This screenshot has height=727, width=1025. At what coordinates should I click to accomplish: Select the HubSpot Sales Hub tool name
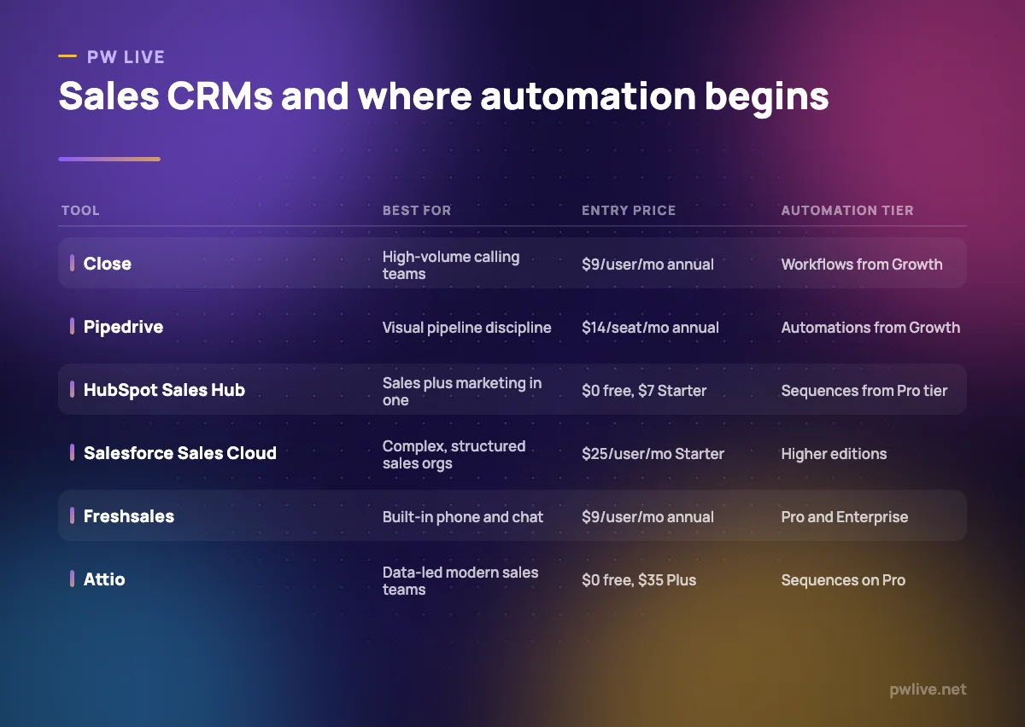164,390
